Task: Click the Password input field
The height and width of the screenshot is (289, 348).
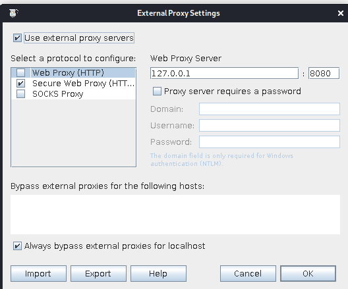Action: point(270,142)
